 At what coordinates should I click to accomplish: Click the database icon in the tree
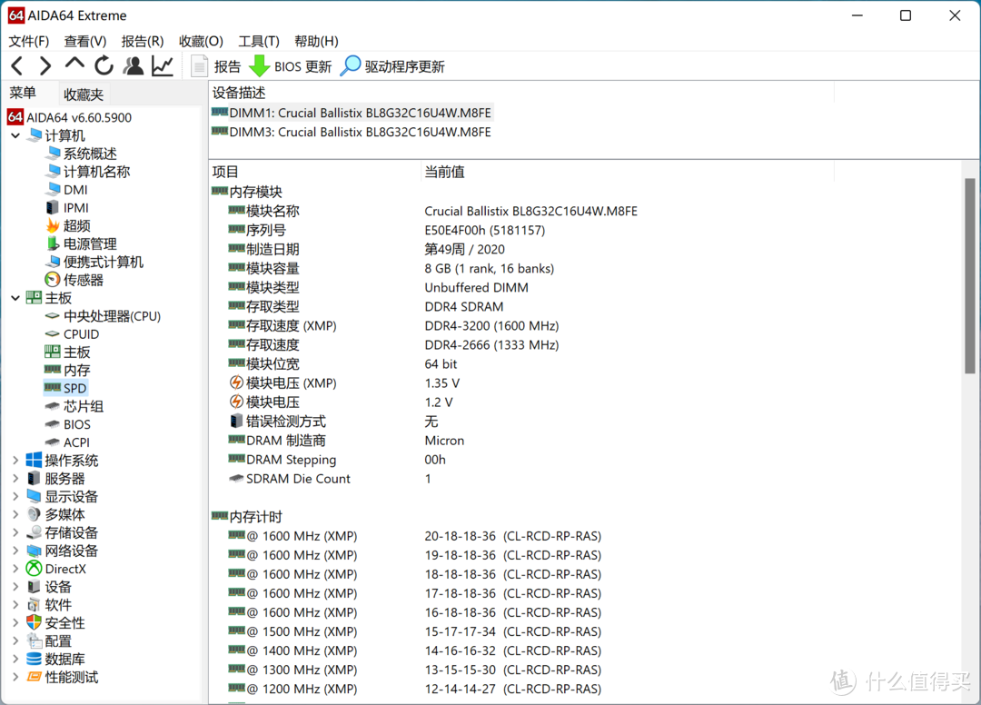pos(34,659)
